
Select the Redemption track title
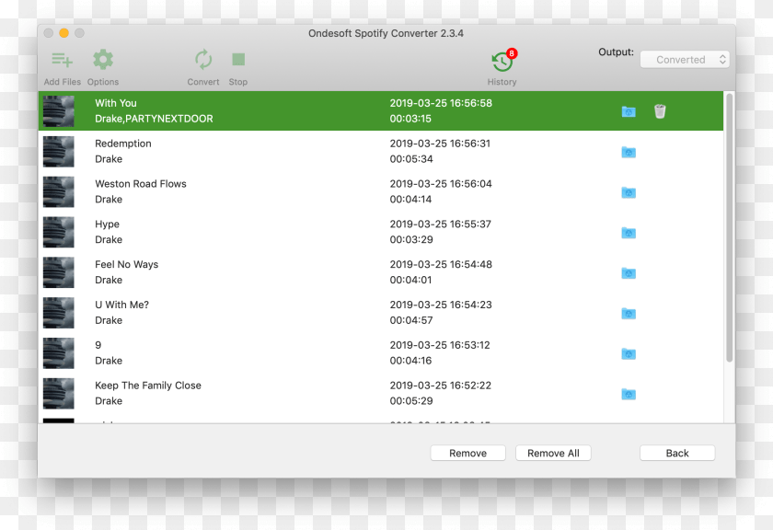[123, 144]
